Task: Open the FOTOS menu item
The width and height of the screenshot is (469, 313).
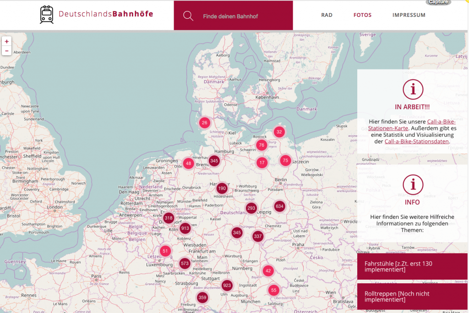Action: [362, 15]
